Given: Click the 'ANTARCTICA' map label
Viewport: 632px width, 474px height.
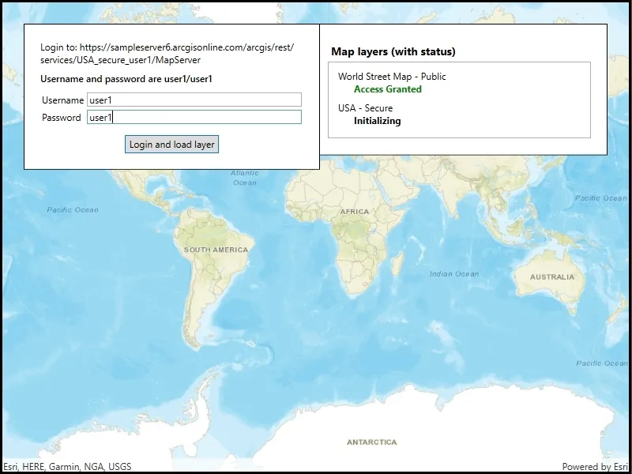Looking at the screenshot, I should coord(371,442).
